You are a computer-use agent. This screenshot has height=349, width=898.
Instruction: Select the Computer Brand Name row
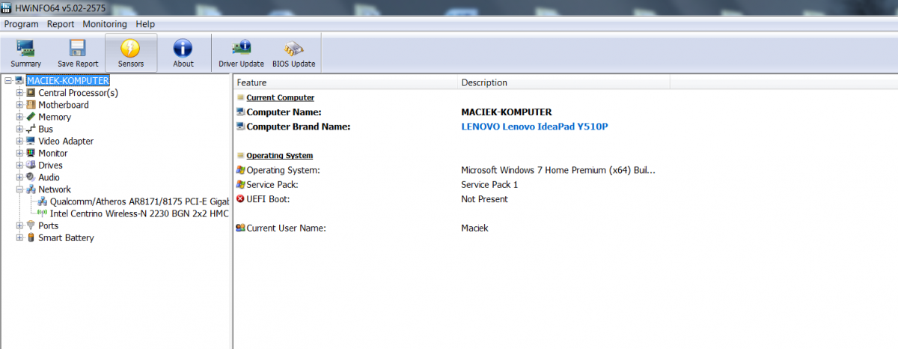click(x=452, y=127)
